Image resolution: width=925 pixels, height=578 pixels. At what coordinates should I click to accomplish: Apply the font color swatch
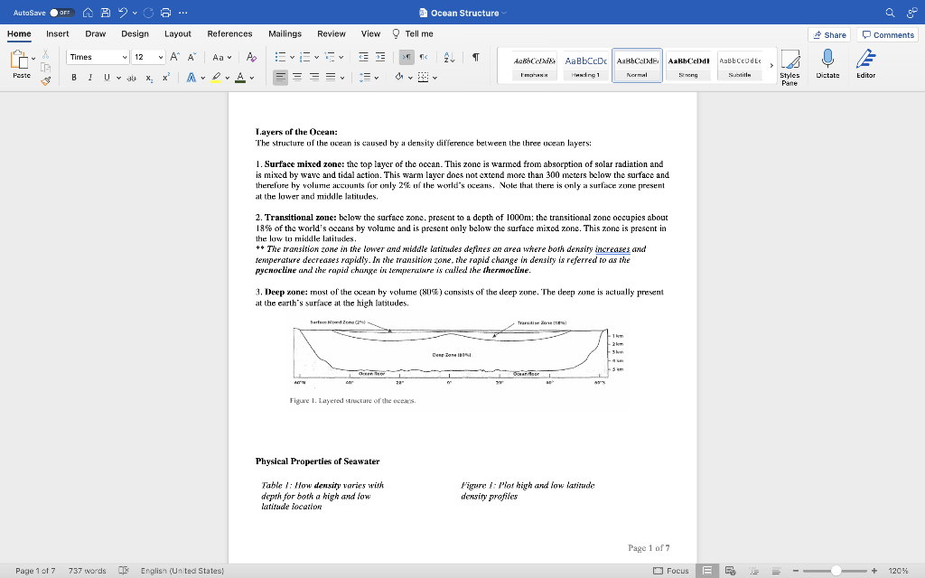coord(240,78)
